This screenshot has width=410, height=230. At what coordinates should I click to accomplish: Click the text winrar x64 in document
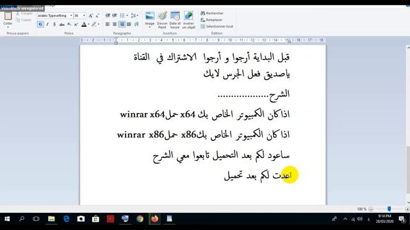(142, 114)
